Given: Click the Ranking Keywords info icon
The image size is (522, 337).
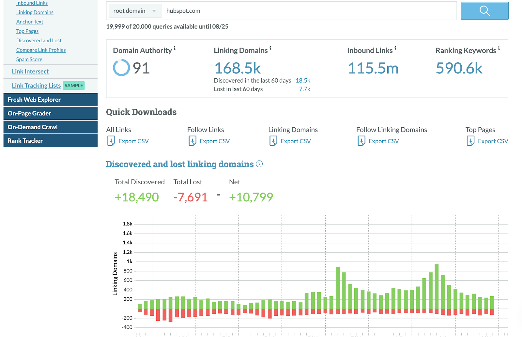Looking at the screenshot, I should pyautogui.click(x=499, y=48).
